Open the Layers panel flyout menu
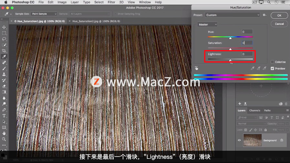290x163 pixels. coord(287,110)
